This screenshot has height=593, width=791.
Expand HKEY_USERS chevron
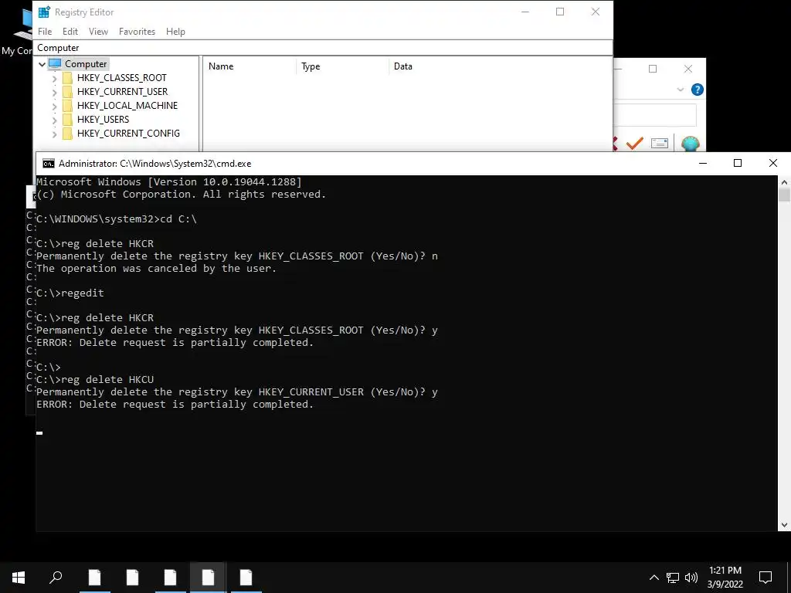pyautogui.click(x=55, y=120)
